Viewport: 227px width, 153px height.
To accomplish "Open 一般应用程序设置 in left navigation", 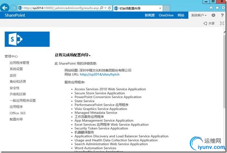I will point(22,100).
